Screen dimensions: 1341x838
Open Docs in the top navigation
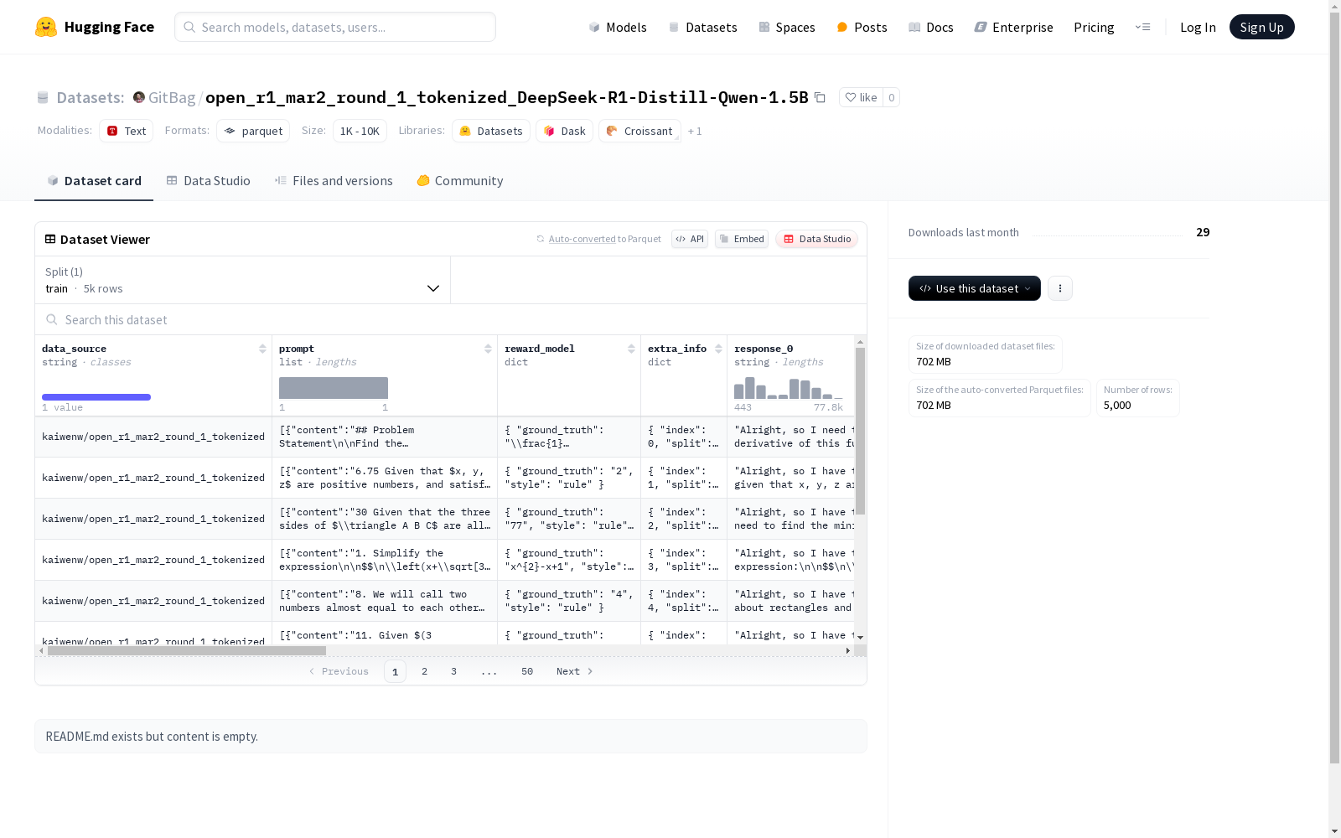930,27
